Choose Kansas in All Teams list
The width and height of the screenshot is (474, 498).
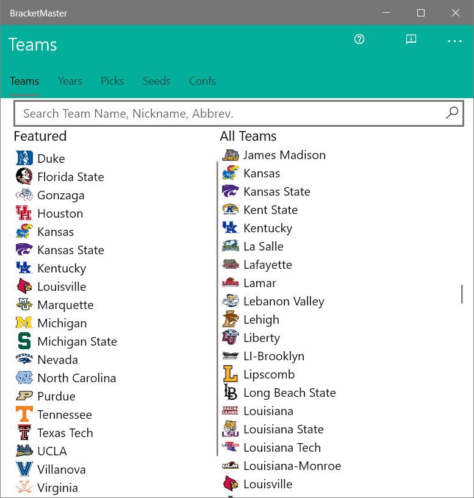tap(262, 173)
